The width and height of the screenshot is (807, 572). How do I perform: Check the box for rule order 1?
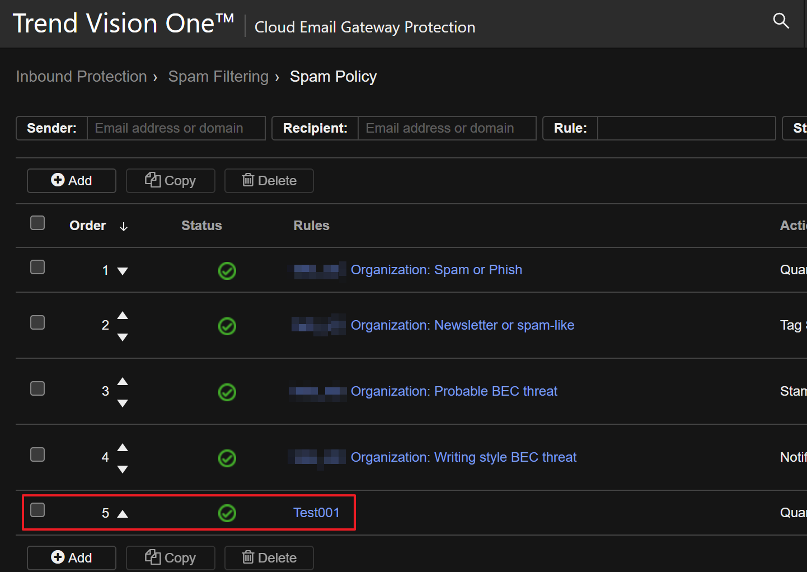point(37,267)
